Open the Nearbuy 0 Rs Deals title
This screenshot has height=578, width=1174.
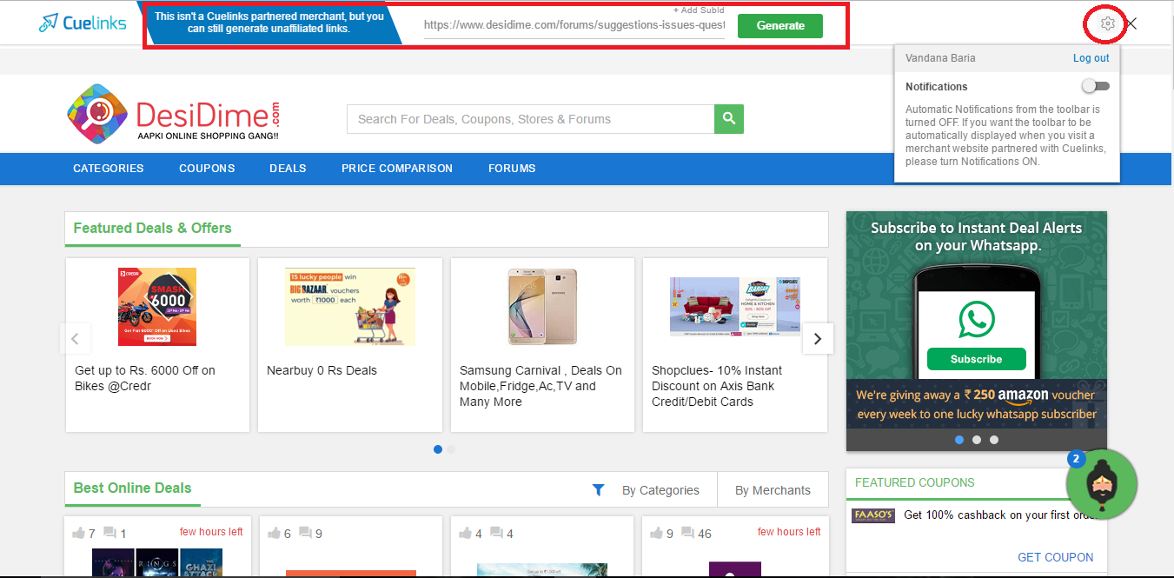(322, 370)
